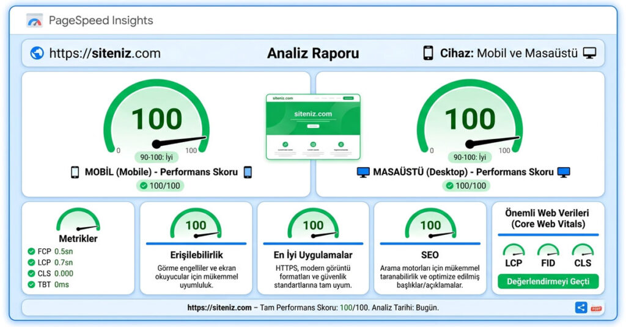Click the blue monitor icon left of MASAÜSTÜ
This screenshot has width=626, height=327.
(363, 172)
